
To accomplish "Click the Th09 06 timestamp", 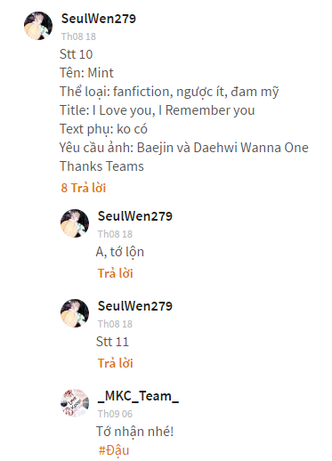I will (115, 414).
